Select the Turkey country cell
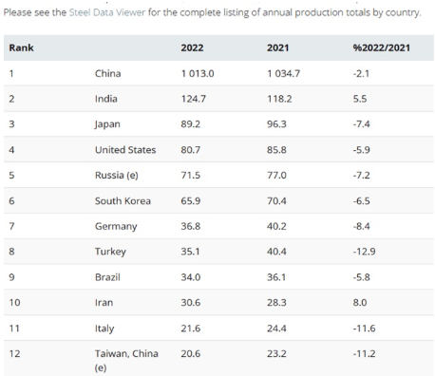The width and height of the screenshot is (435, 376). (x=110, y=252)
